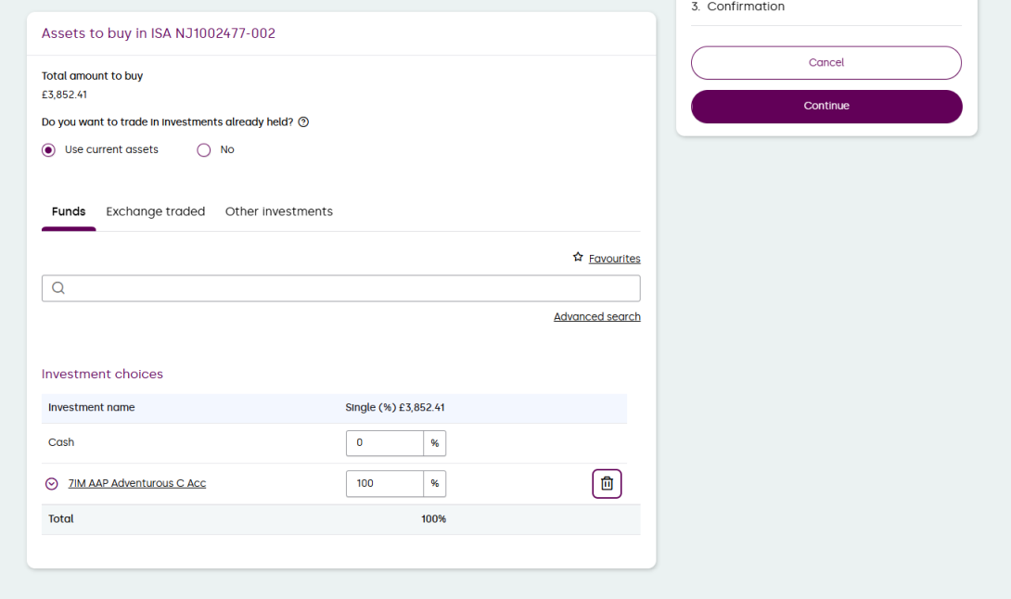Switch to the Funds tab

(69, 211)
